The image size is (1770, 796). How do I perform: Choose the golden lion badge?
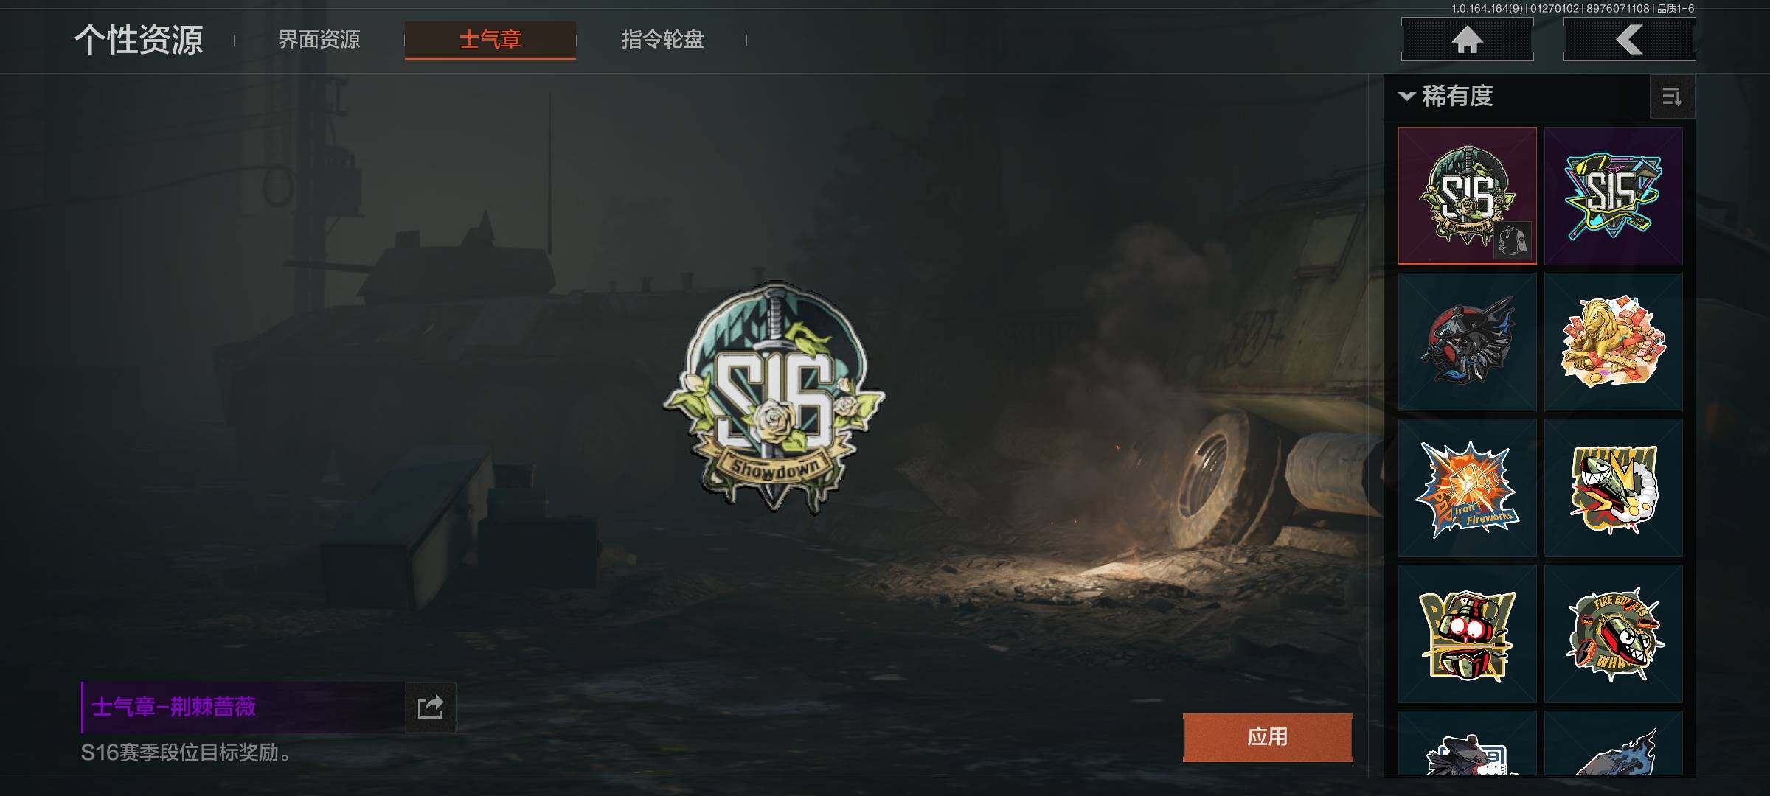click(x=1613, y=342)
